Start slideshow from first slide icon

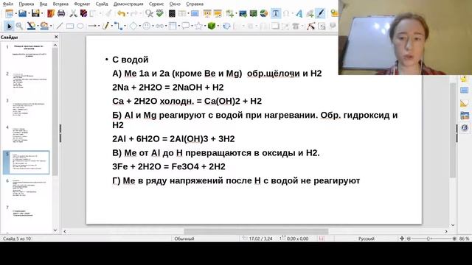coord(206,13)
